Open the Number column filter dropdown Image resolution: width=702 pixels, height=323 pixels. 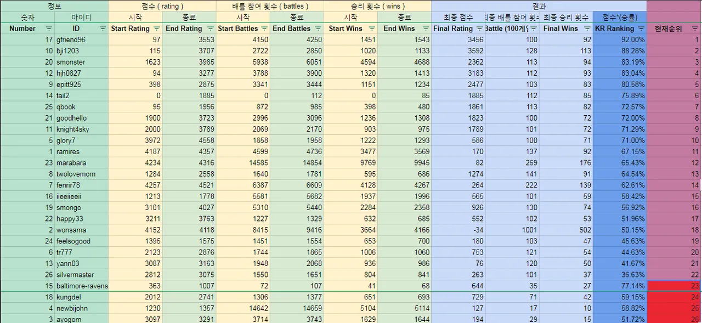[x=48, y=29]
